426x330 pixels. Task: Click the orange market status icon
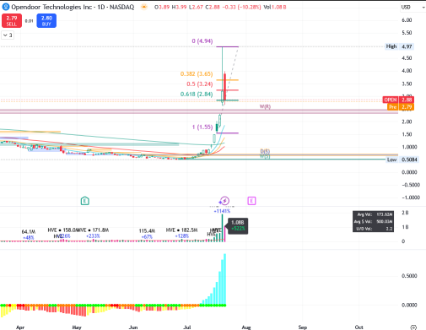coord(144,7)
